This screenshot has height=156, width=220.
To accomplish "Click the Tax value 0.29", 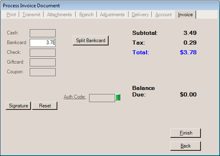I will pyautogui.click(x=190, y=43).
